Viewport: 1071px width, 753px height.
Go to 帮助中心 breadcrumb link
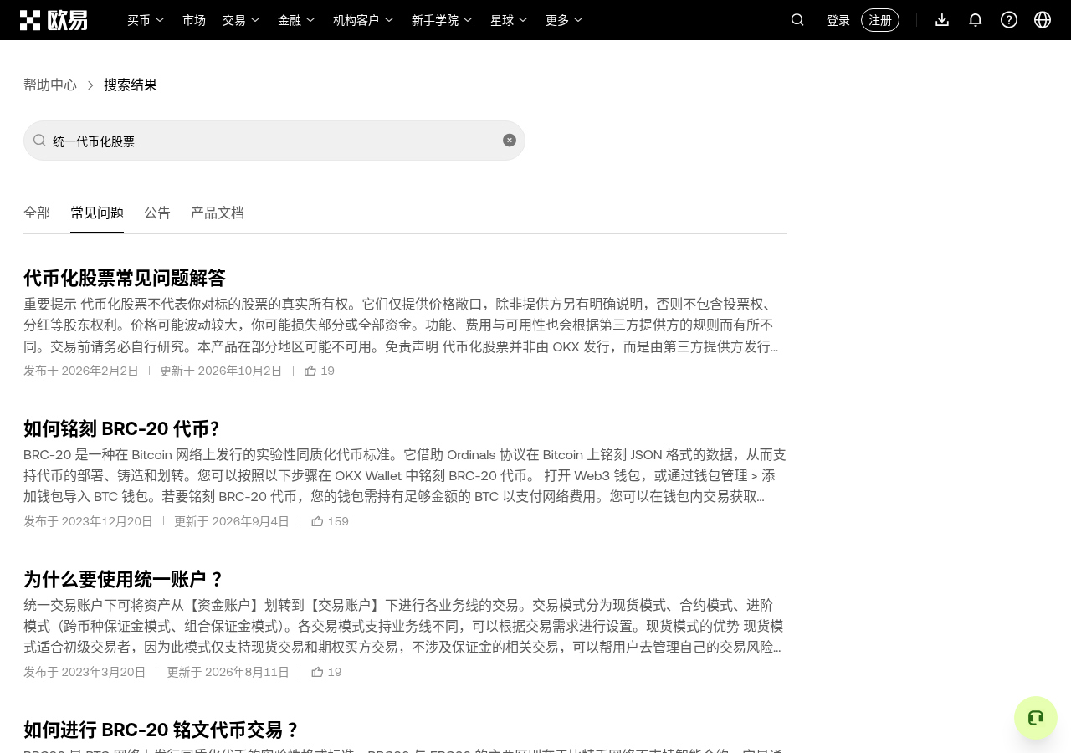pyautogui.click(x=50, y=85)
